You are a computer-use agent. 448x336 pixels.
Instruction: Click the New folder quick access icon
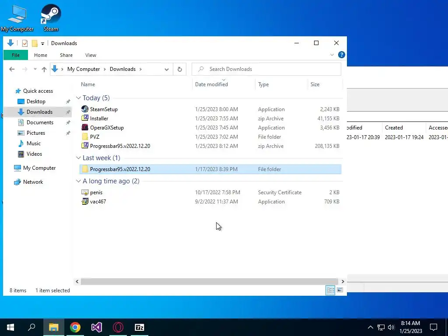point(35,43)
